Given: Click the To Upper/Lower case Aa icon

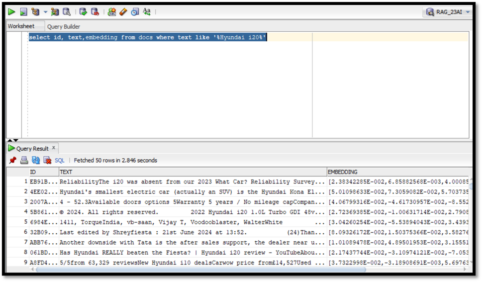Looking at the screenshot, I should [147, 12].
